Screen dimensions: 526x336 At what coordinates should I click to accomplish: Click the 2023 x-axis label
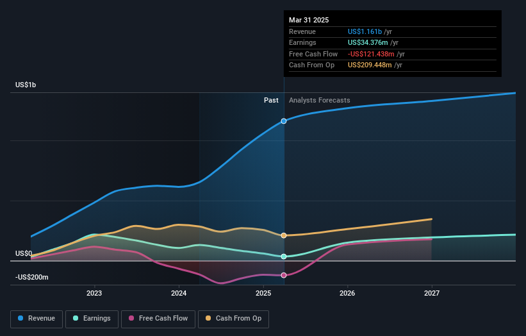94,294
